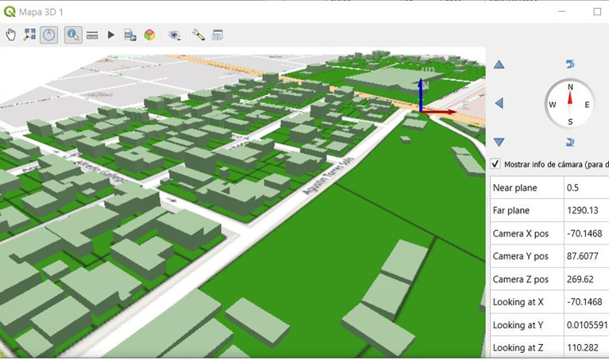Move camera down with the down arrow
Screen dimensions: 609x360
pos(499,142)
